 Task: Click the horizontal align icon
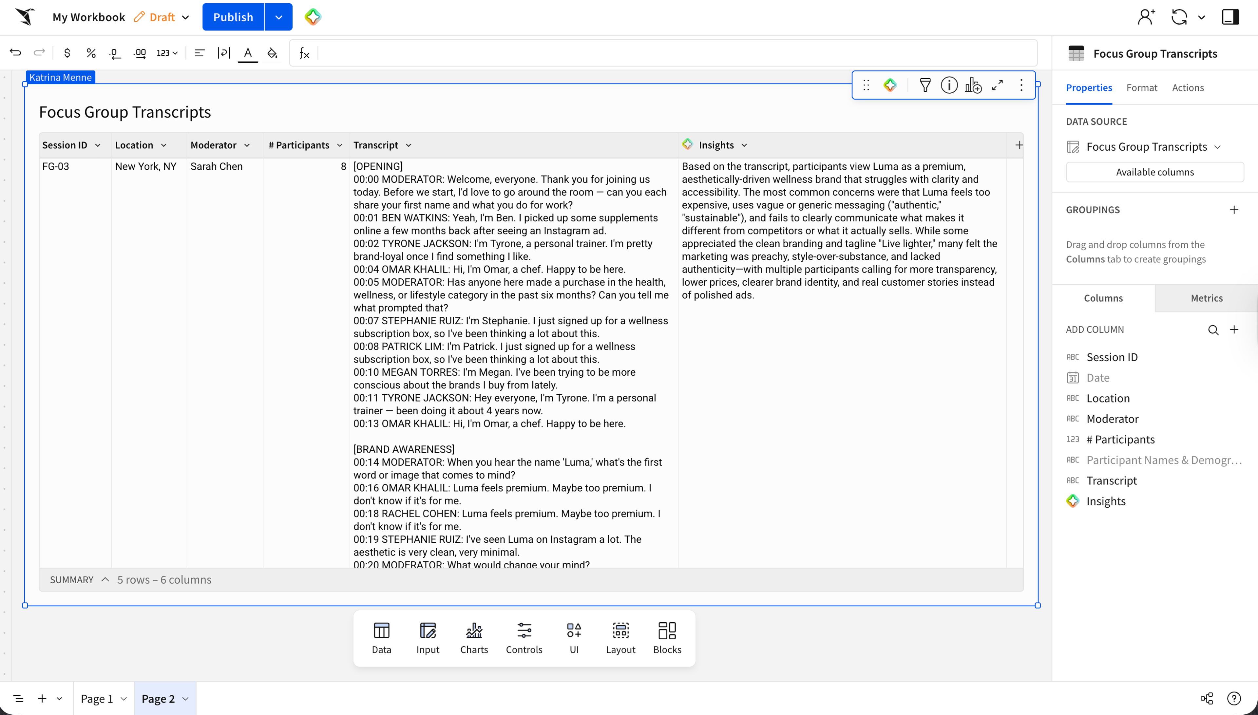click(200, 52)
